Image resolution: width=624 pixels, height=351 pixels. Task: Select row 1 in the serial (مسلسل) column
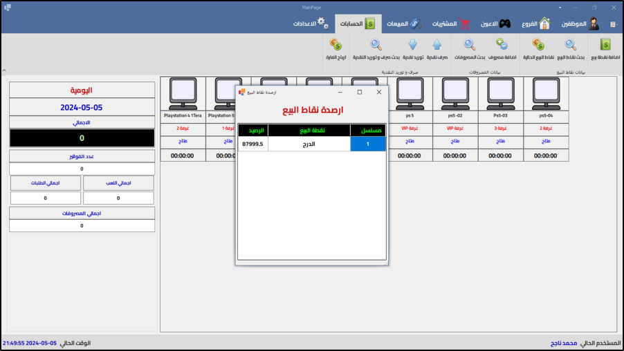(367, 144)
